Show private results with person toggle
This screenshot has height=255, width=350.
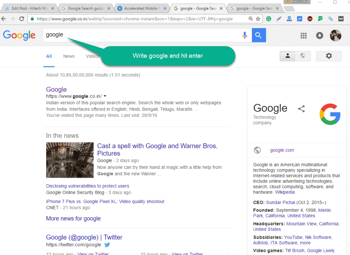[287, 56]
